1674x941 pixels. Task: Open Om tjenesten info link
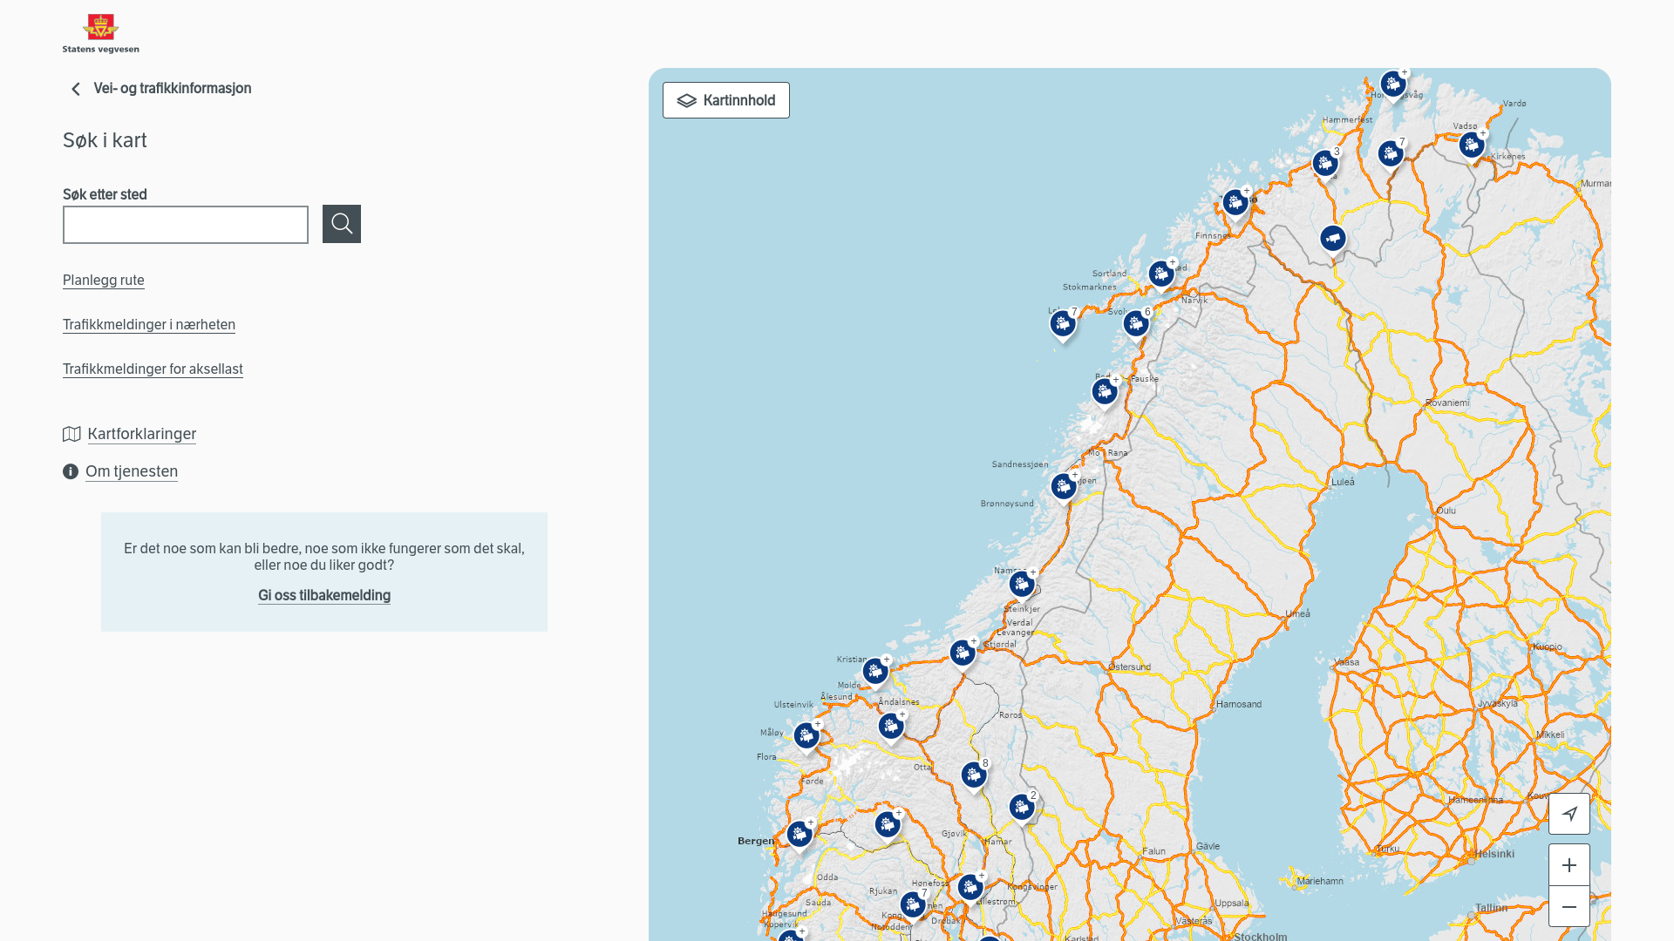pyautogui.click(x=131, y=471)
